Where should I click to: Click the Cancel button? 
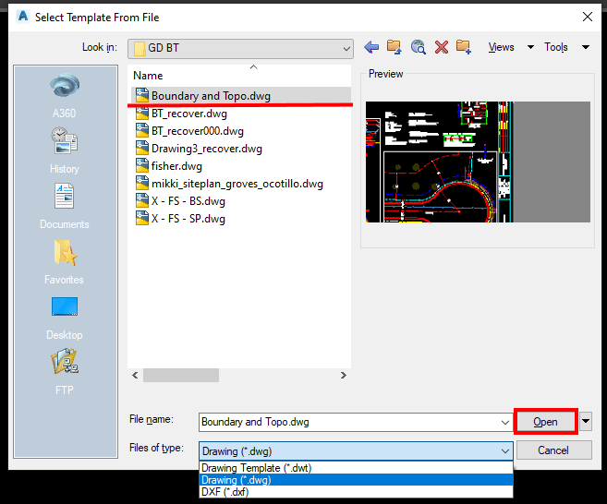(x=553, y=450)
